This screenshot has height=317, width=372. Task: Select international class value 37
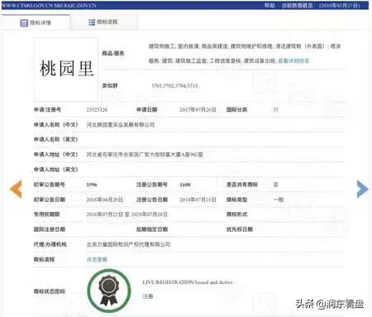click(275, 110)
